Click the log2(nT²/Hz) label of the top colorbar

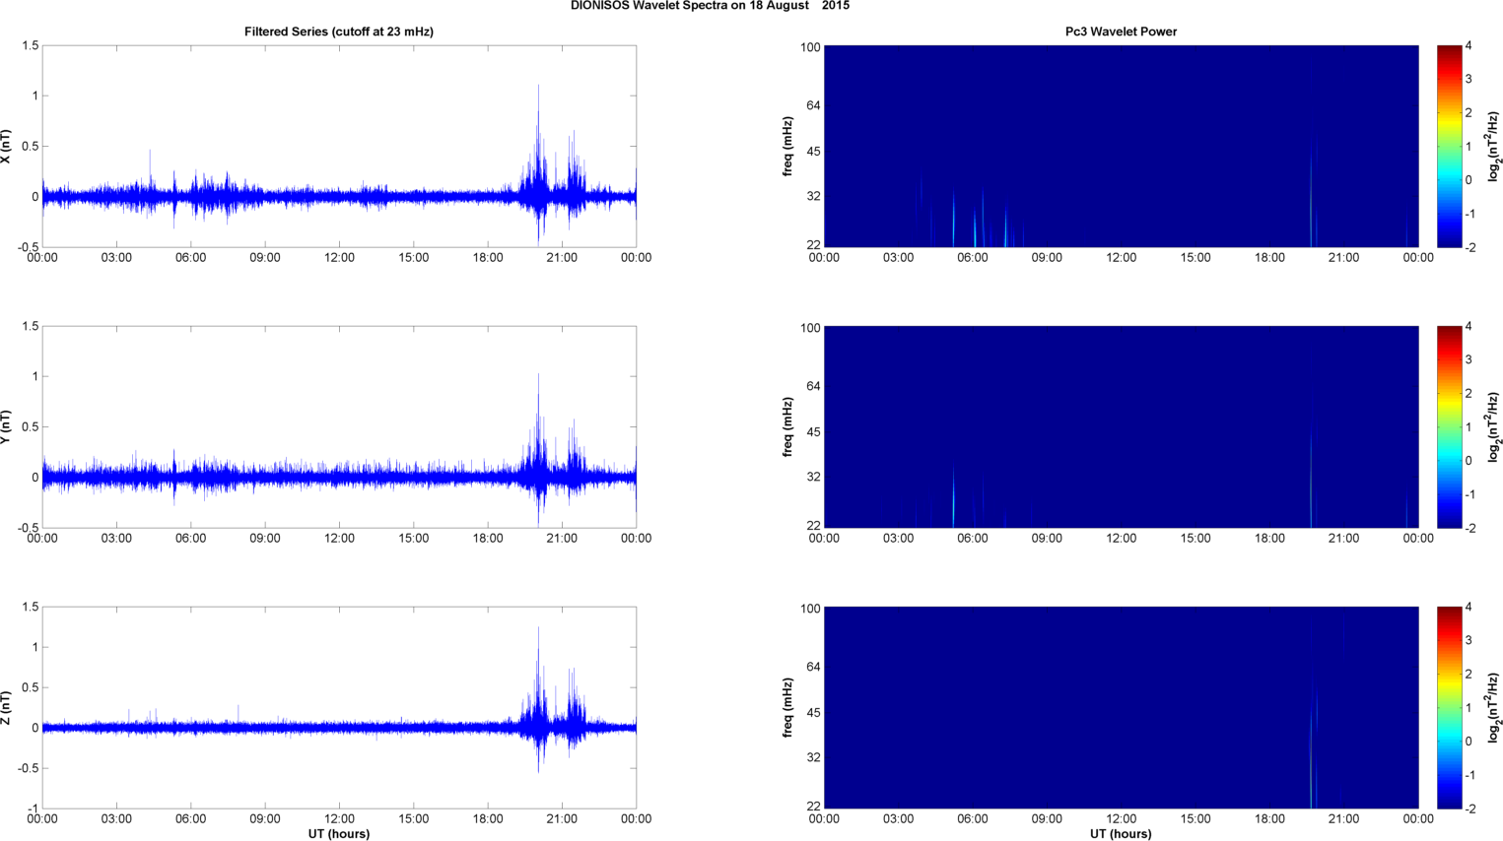(x=1494, y=146)
